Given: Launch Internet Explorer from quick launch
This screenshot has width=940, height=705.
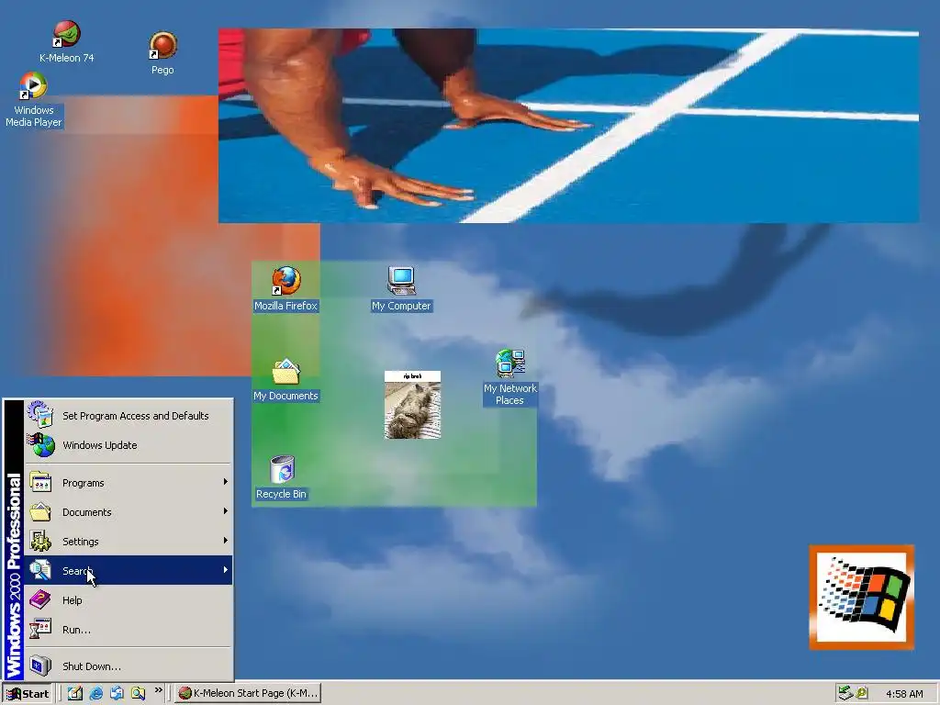Looking at the screenshot, I should (95, 694).
